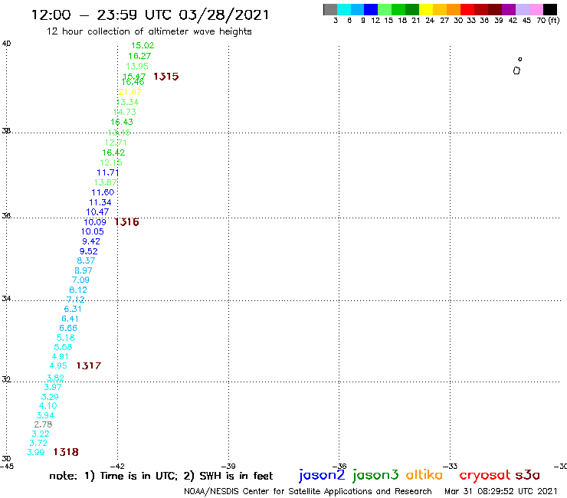The width and height of the screenshot is (567, 498).
Task: Click the wave height value '16.42'
Action: [113, 153]
